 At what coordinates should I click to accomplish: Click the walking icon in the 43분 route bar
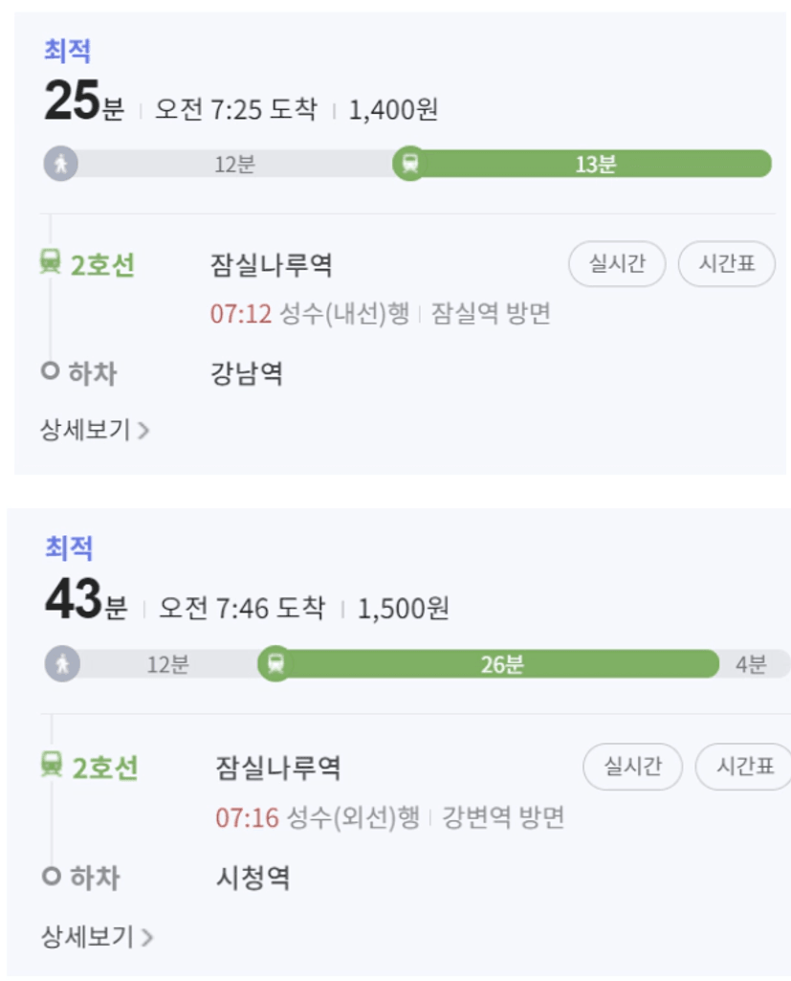63,663
